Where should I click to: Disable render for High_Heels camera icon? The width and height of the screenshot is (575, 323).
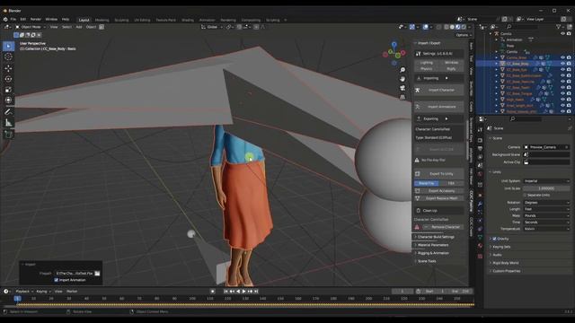tap(569, 100)
